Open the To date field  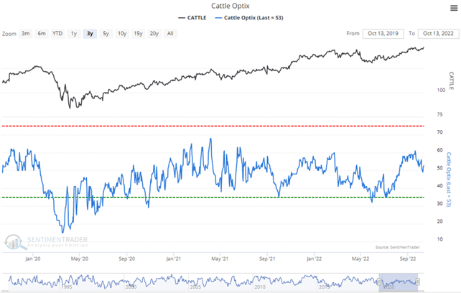(x=438, y=34)
